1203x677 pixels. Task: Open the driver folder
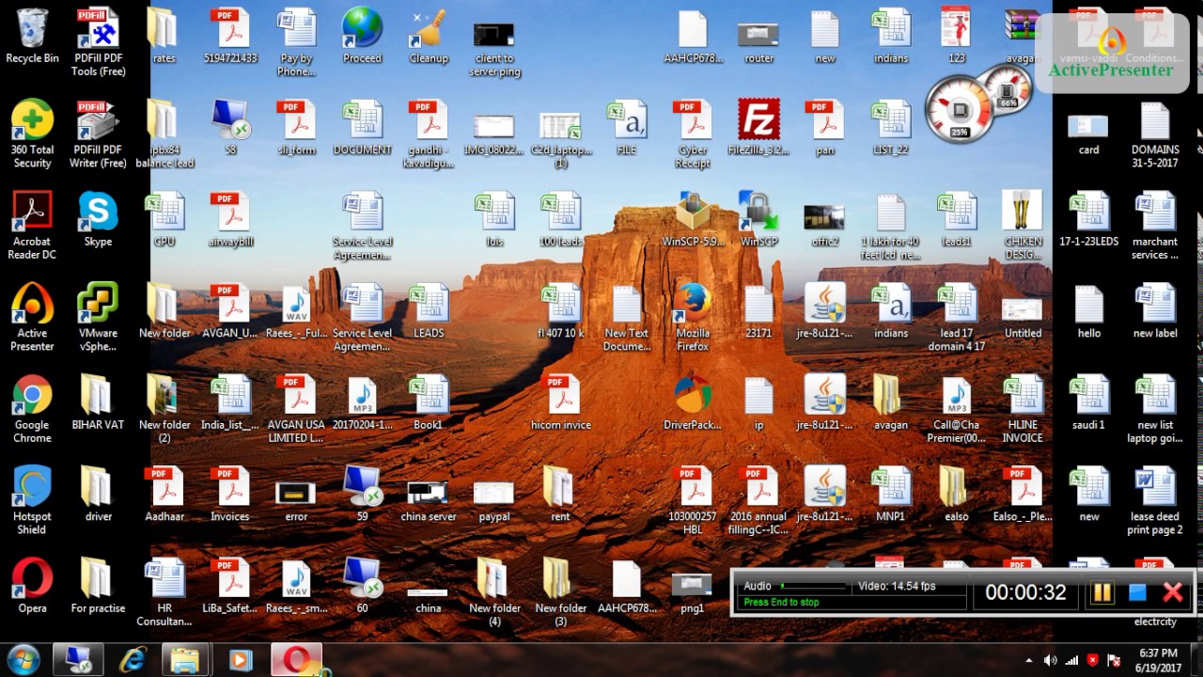99,495
